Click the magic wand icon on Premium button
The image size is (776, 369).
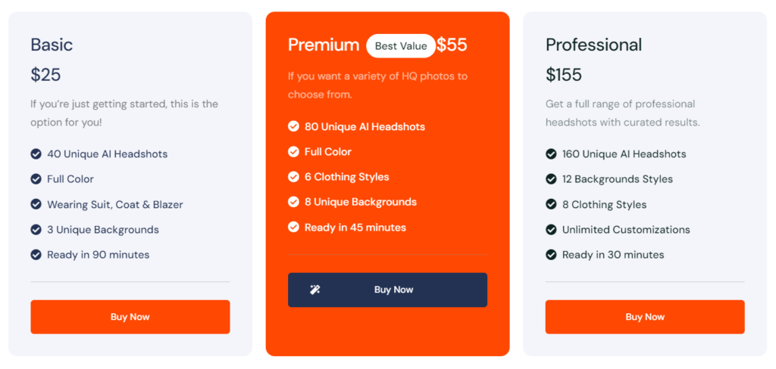point(314,290)
